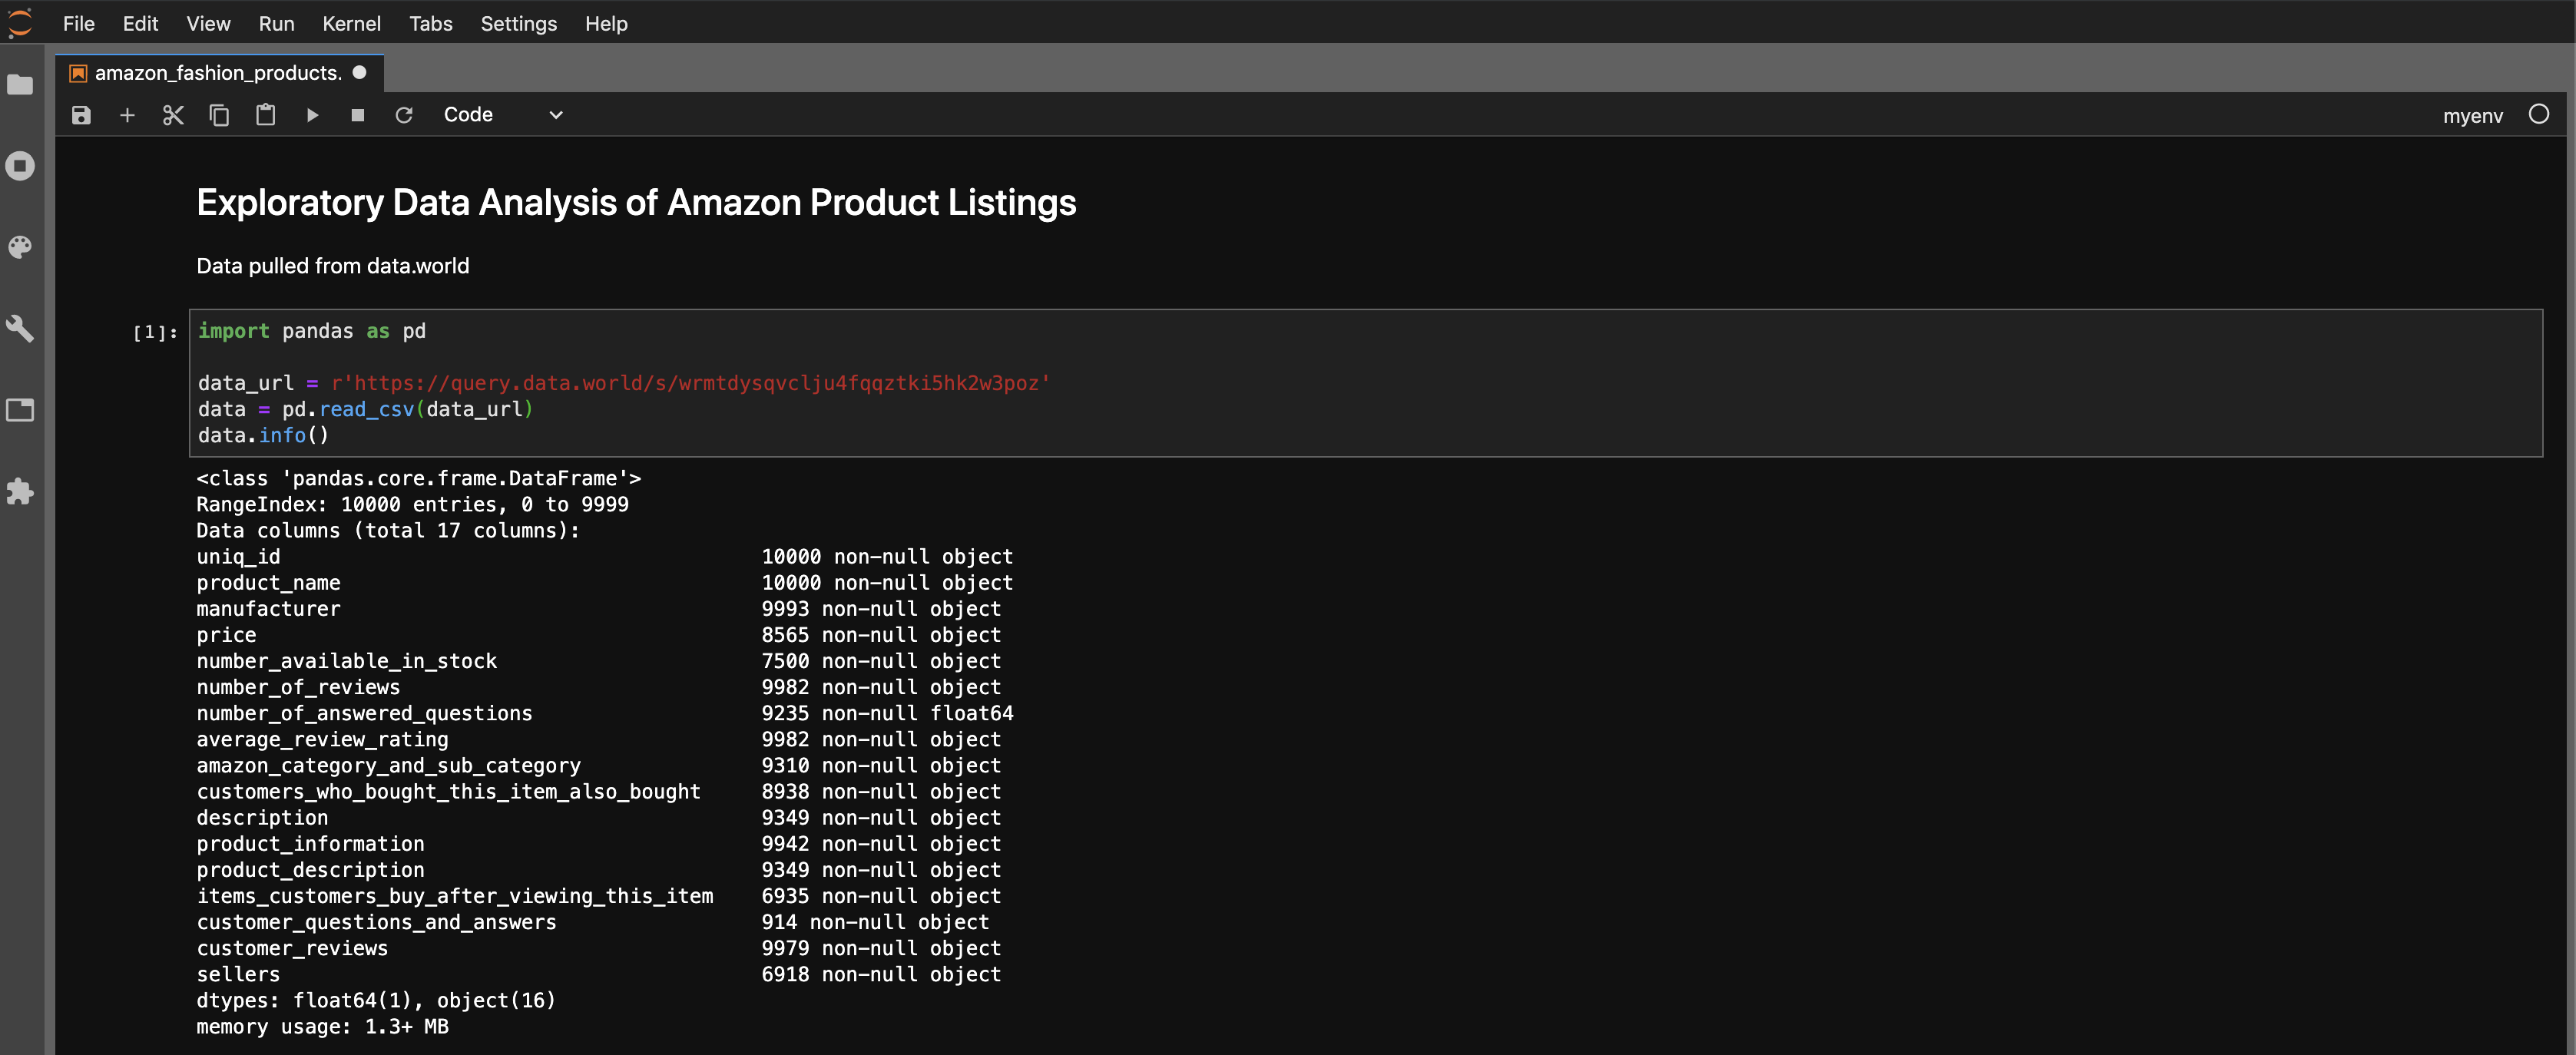
Task: Interrupt the kernel with the stop icon
Action: [358, 115]
